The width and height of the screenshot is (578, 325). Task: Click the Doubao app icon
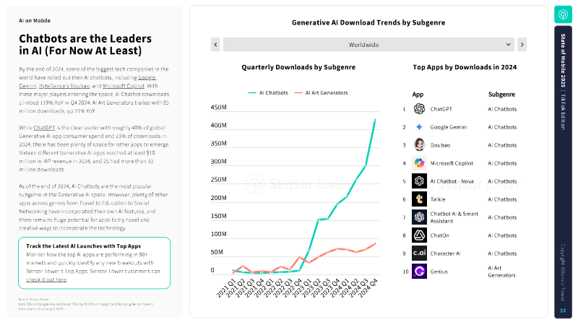tap(419, 144)
